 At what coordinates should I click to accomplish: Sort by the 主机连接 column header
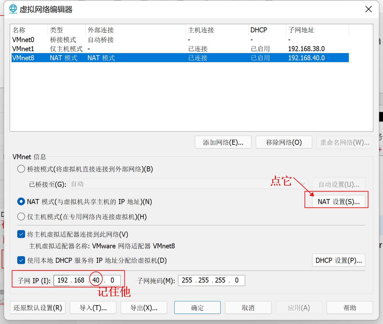[x=217, y=30]
